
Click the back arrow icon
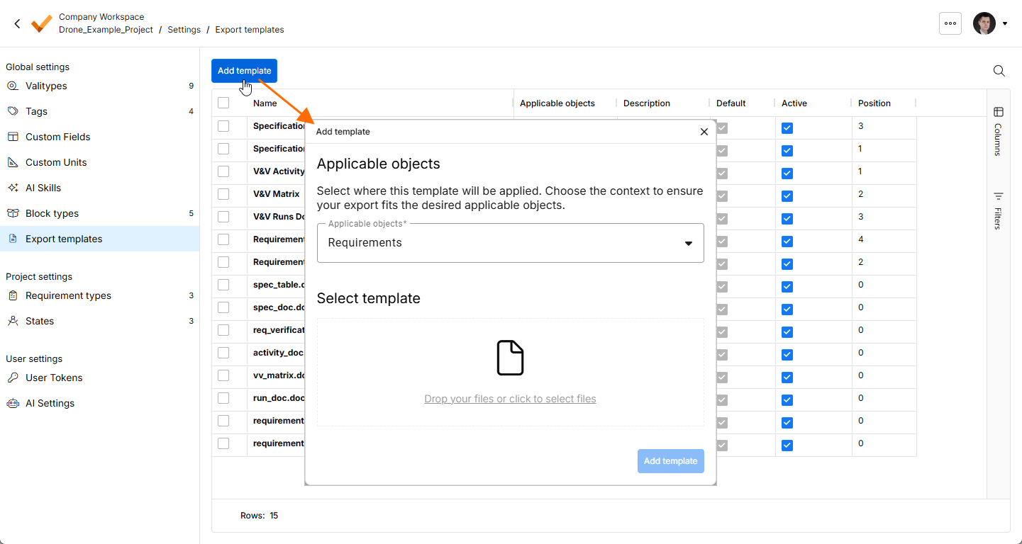17,23
